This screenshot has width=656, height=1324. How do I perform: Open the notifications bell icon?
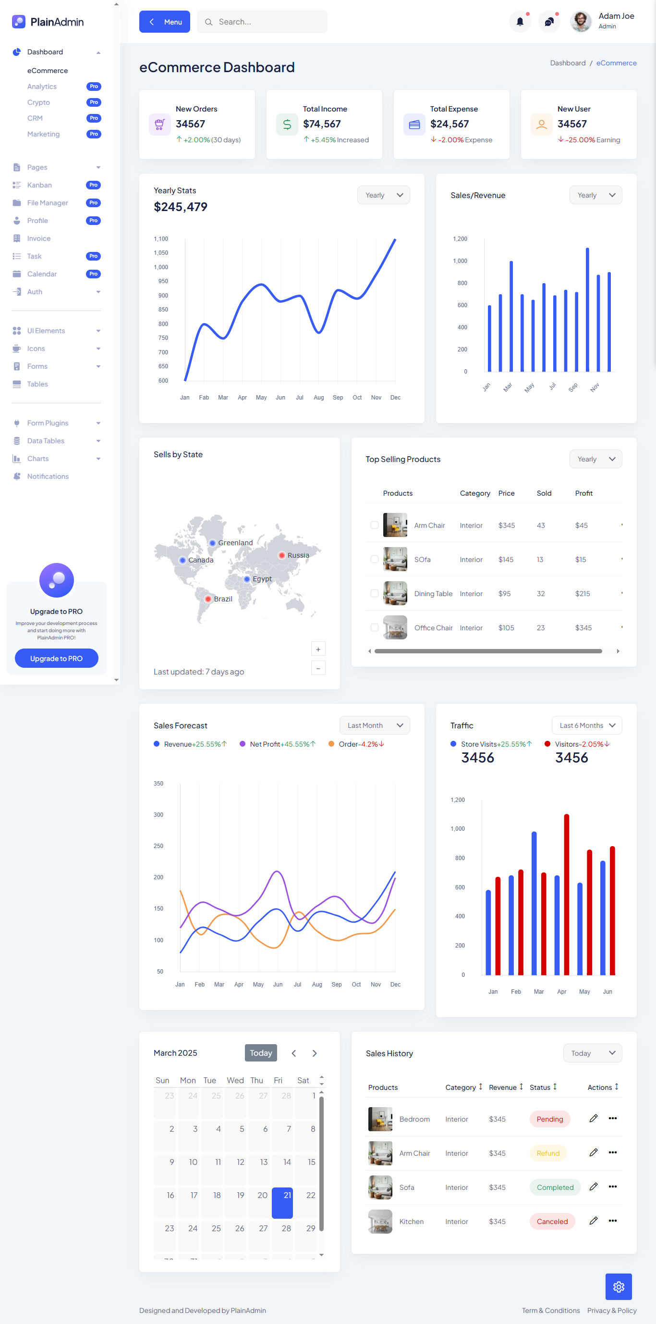click(520, 22)
